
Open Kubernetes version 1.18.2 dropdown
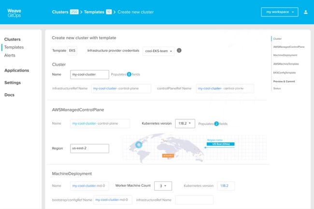185,124
